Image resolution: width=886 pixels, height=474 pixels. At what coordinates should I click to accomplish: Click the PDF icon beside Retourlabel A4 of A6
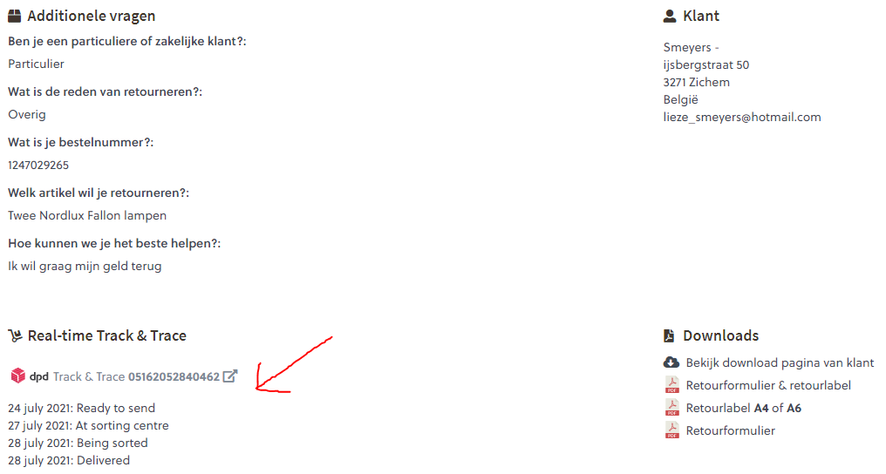tap(671, 408)
